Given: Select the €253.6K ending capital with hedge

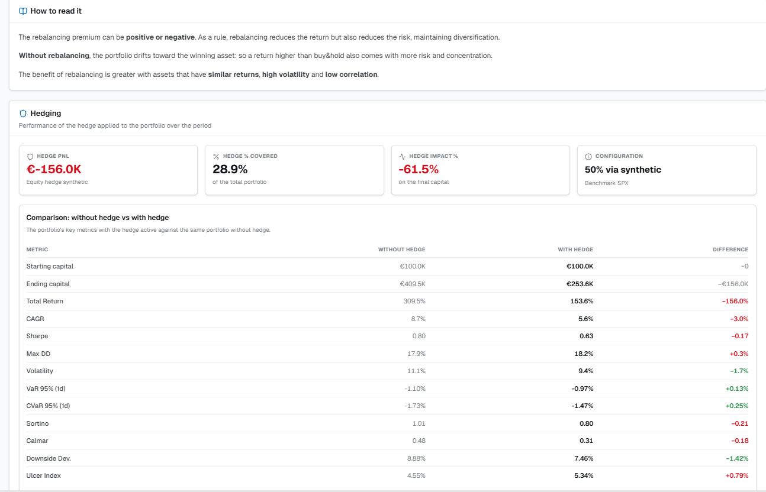Looking at the screenshot, I should click(580, 284).
